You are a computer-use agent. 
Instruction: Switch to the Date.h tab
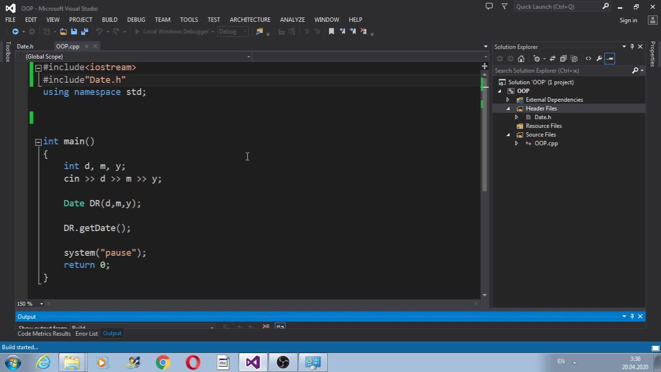[x=25, y=46]
